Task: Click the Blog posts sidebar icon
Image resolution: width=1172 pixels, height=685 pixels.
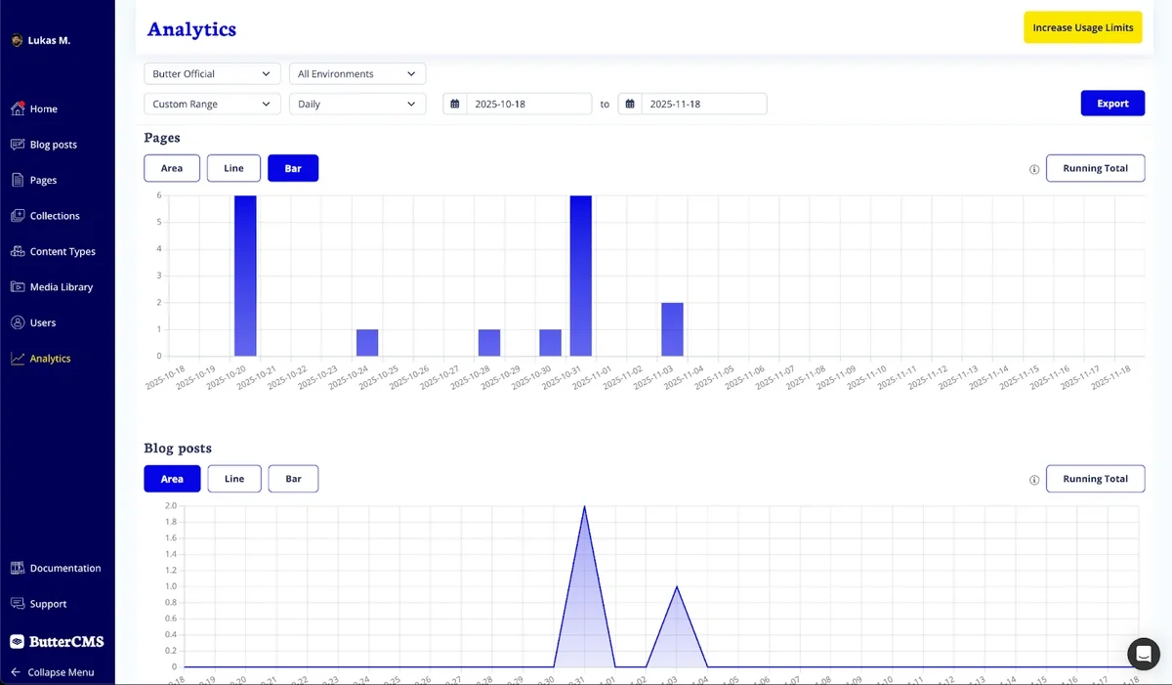Action: (18, 145)
